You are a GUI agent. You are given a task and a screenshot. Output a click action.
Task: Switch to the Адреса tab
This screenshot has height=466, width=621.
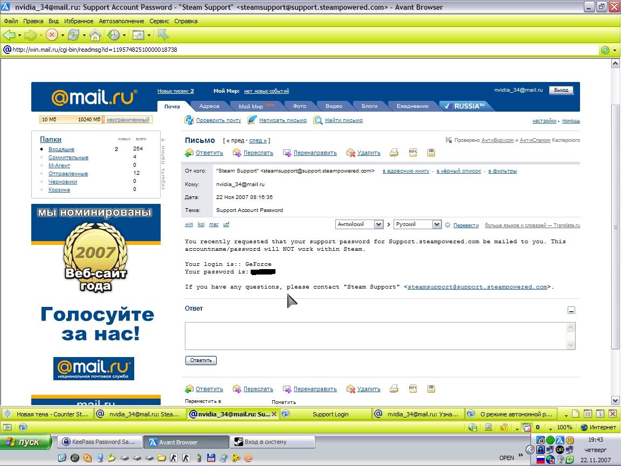(x=209, y=106)
